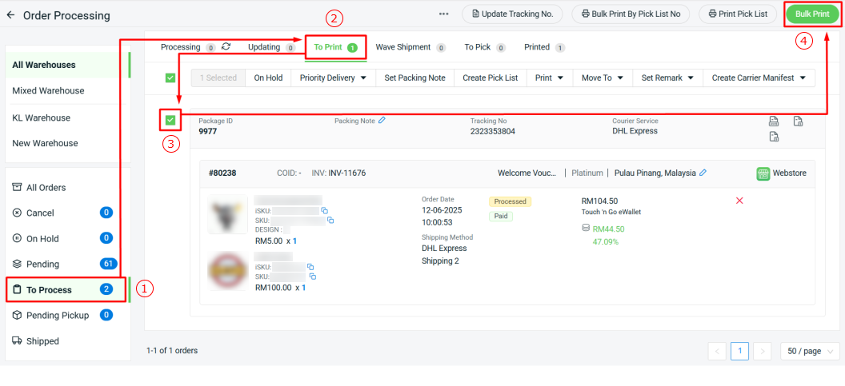Open the Create Carrier Manifest dropdown
The image size is (845, 386).
[759, 78]
